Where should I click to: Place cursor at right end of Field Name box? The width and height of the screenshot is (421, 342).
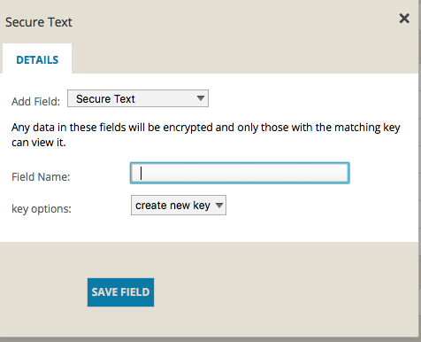point(343,173)
